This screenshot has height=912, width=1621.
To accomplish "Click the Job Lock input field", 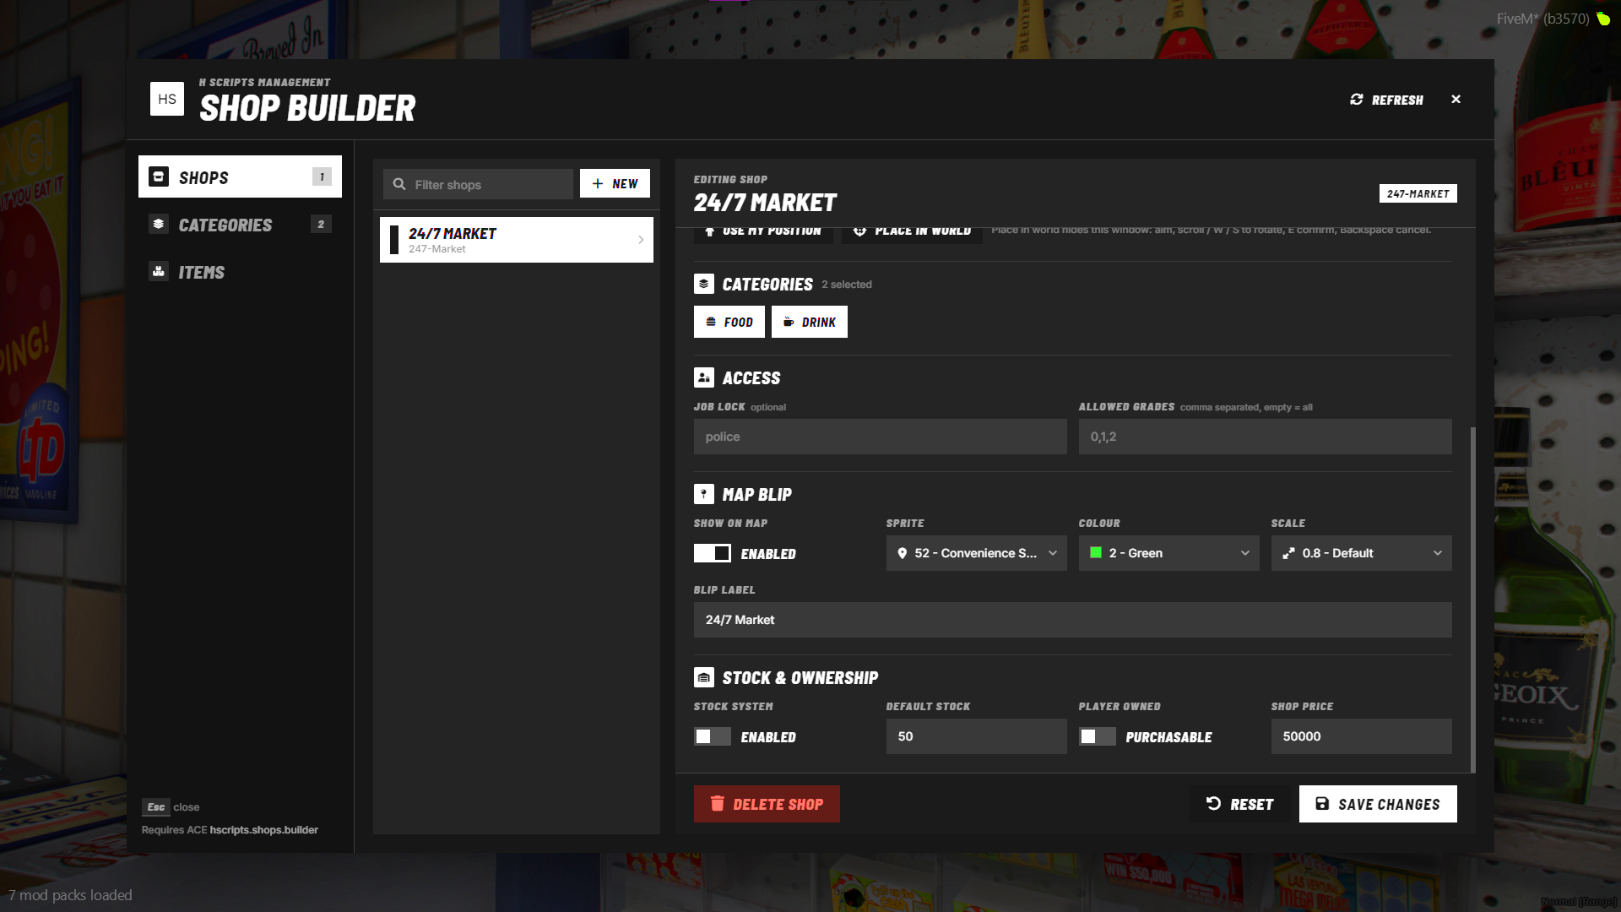I will click(x=881, y=437).
